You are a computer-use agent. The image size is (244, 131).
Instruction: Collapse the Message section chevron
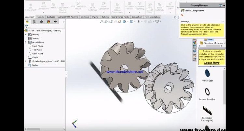point(223,21)
